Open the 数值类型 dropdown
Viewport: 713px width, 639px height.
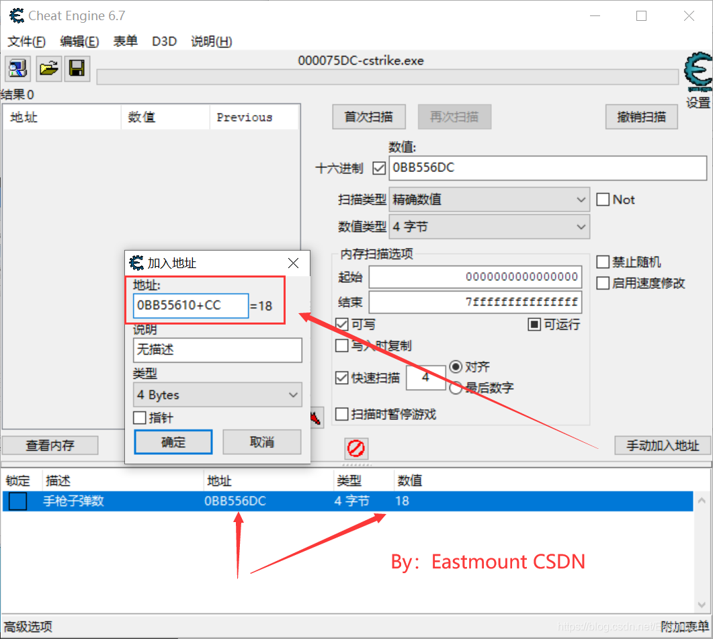[x=489, y=226]
